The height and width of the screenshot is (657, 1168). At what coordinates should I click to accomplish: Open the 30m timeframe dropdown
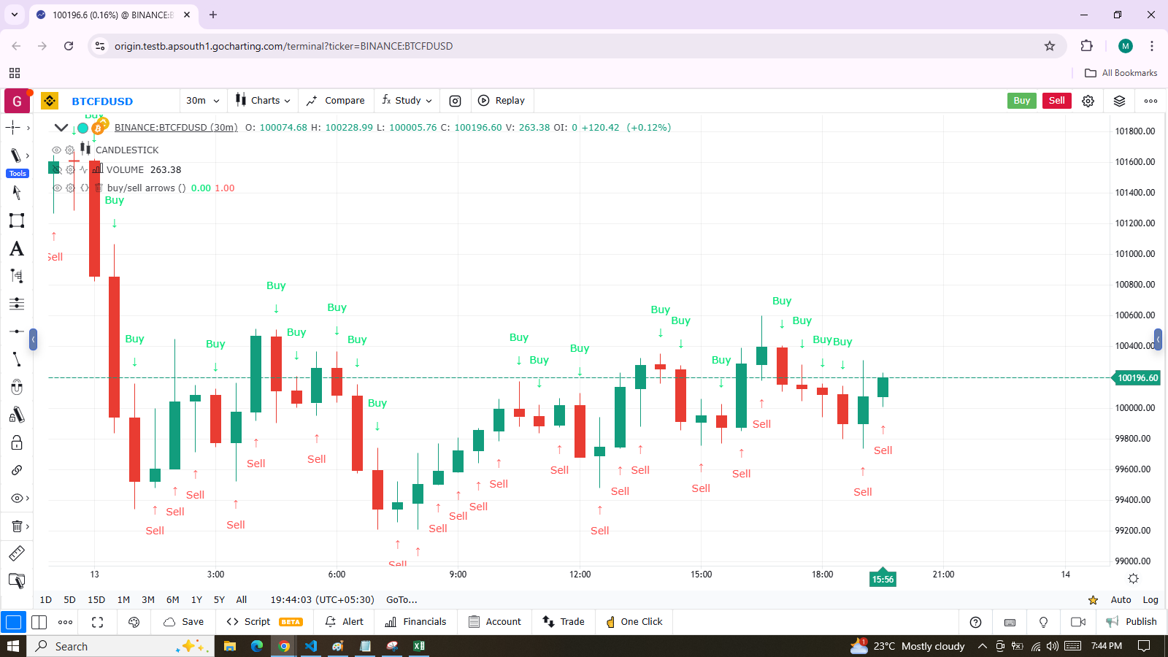pyautogui.click(x=202, y=101)
